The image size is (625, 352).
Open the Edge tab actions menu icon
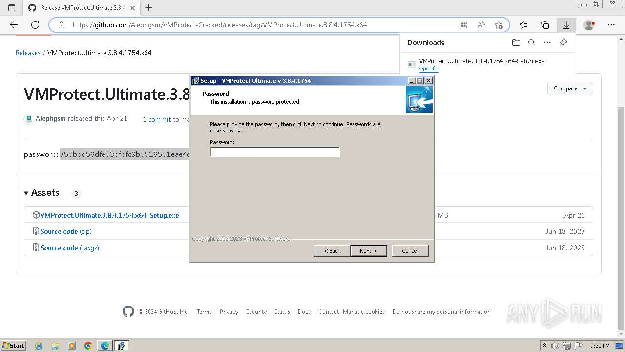coord(12,8)
